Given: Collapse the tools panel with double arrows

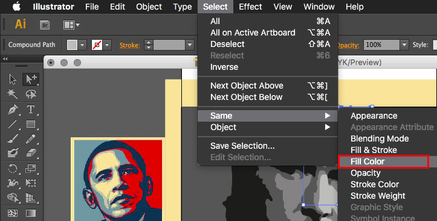Looking at the screenshot, I should [x=5, y=58].
